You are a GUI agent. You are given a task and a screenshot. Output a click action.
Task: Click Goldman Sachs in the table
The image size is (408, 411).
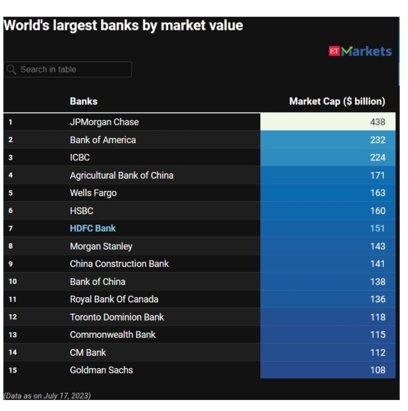click(x=102, y=370)
